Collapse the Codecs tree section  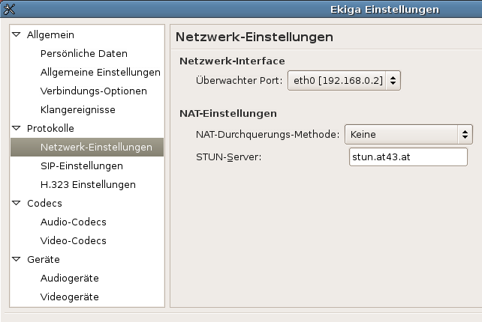[x=17, y=204]
